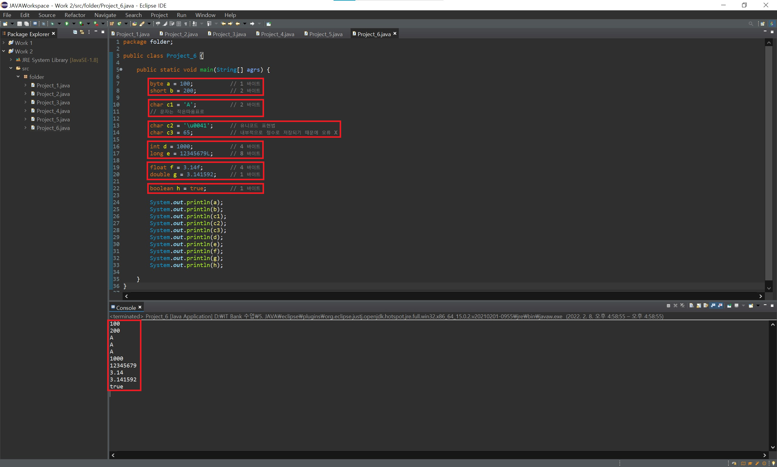
Task: Close the Project_6.java editor tab
Action: click(x=395, y=33)
